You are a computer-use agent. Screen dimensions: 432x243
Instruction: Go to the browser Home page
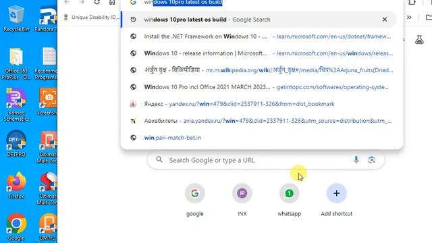(112, 2)
